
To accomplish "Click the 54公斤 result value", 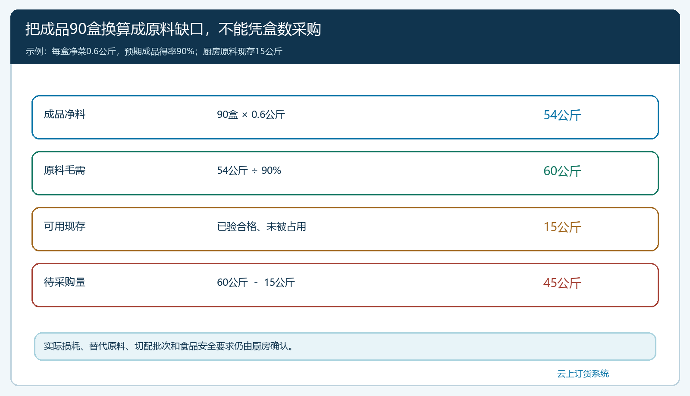I will (x=562, y=115).
